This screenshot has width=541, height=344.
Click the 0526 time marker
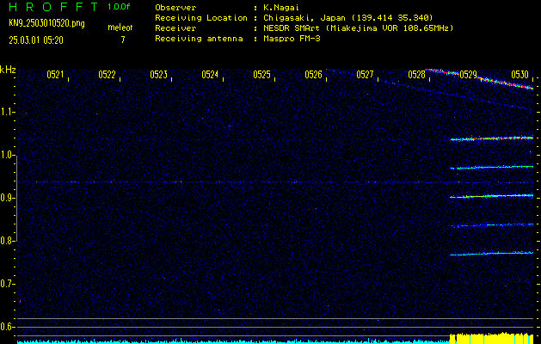pos(313,75)
